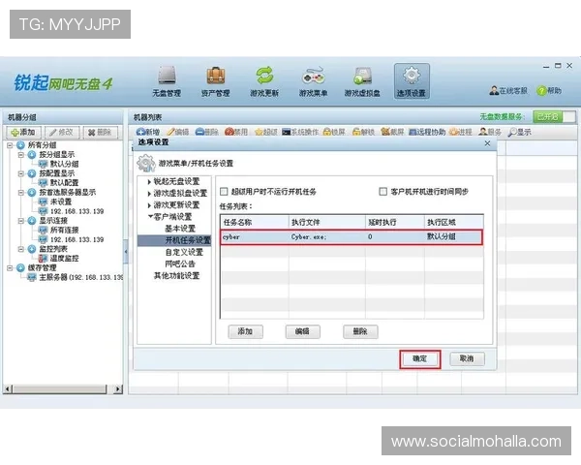
Task: Click 禁用 in the machine list toolbar
Action: coord(236,132)
